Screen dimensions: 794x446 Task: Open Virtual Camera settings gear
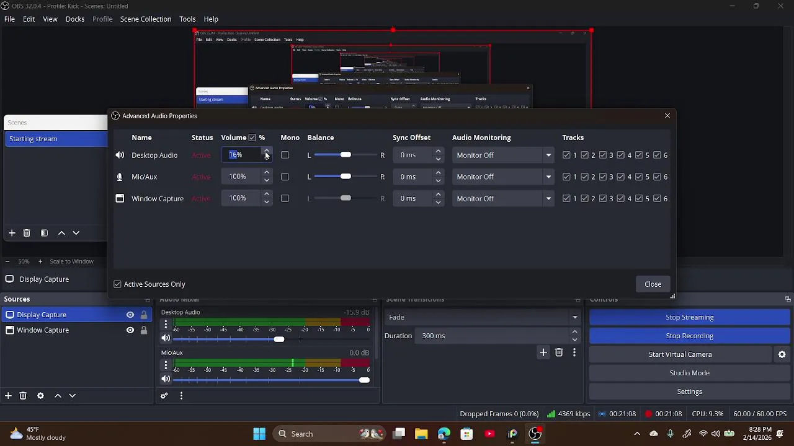(x=782, y=354)
